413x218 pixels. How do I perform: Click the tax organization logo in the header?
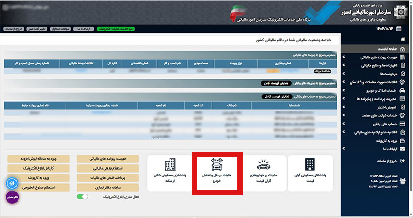coord(401,12)
